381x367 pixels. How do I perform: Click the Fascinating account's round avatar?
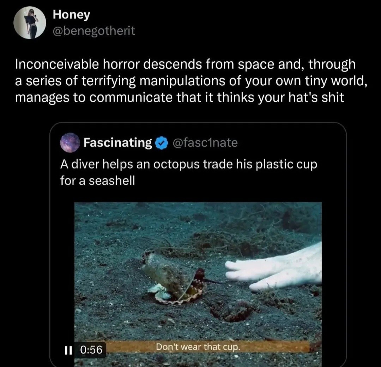[x=69, y=143]
